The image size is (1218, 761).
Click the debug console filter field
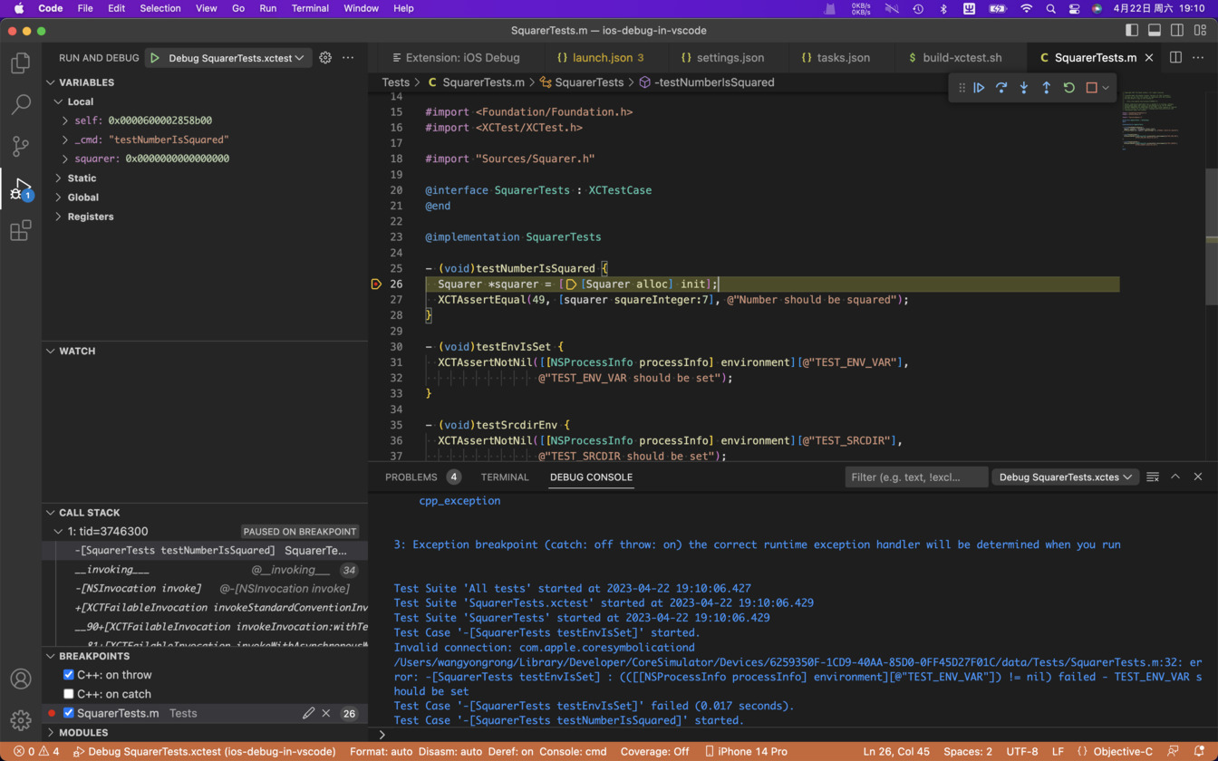[x=916, y=477]
